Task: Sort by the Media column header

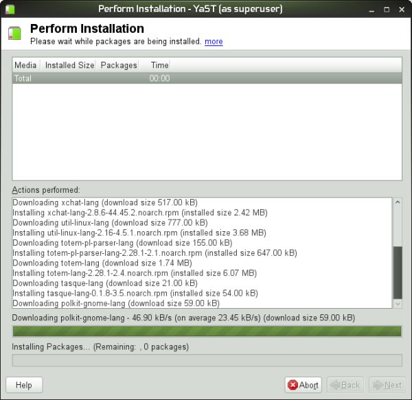Action: [26, 65]
